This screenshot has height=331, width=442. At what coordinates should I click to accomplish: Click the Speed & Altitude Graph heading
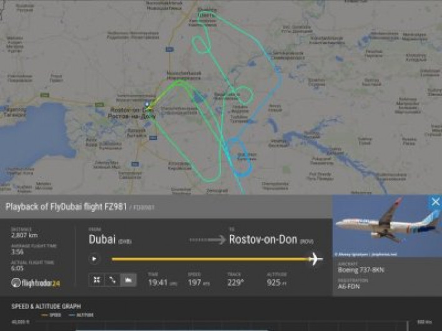point(46,306)
